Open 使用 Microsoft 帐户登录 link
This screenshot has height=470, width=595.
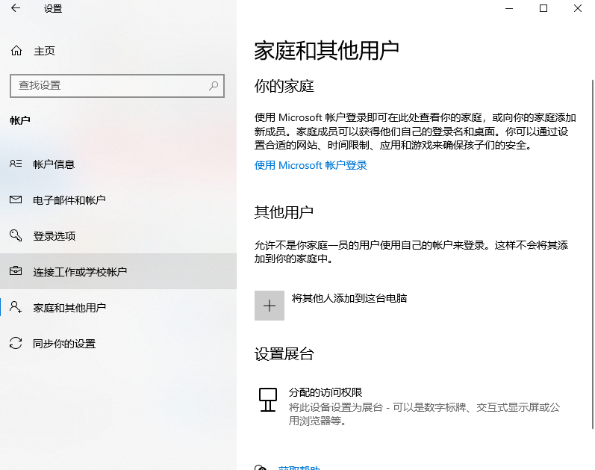pyautogui.click(x=311, y=165)
